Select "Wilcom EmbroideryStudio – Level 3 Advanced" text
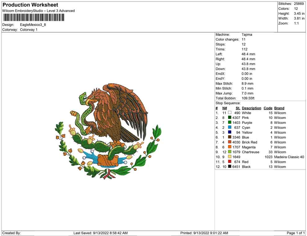Screen dimensions: 307x236 pyautogui.click(x=38, y=11)
